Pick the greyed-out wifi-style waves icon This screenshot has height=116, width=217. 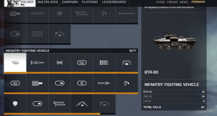click(60, 14)
